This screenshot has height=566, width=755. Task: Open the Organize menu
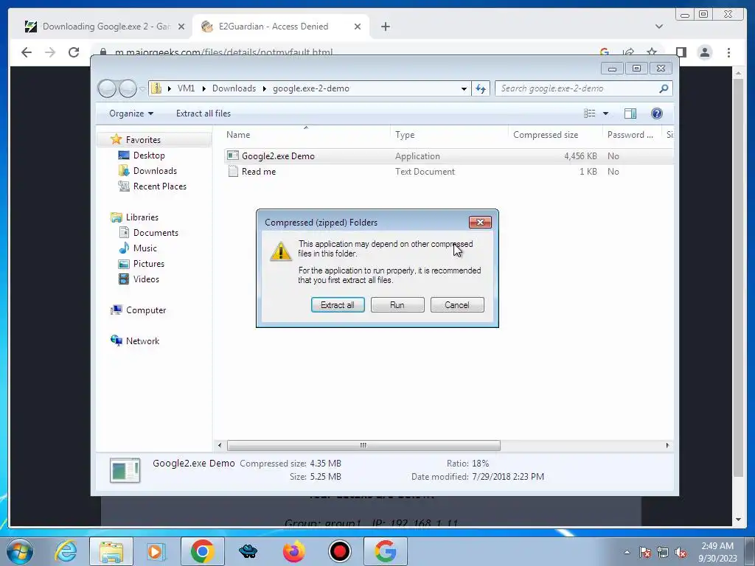(x=131, y=113)
